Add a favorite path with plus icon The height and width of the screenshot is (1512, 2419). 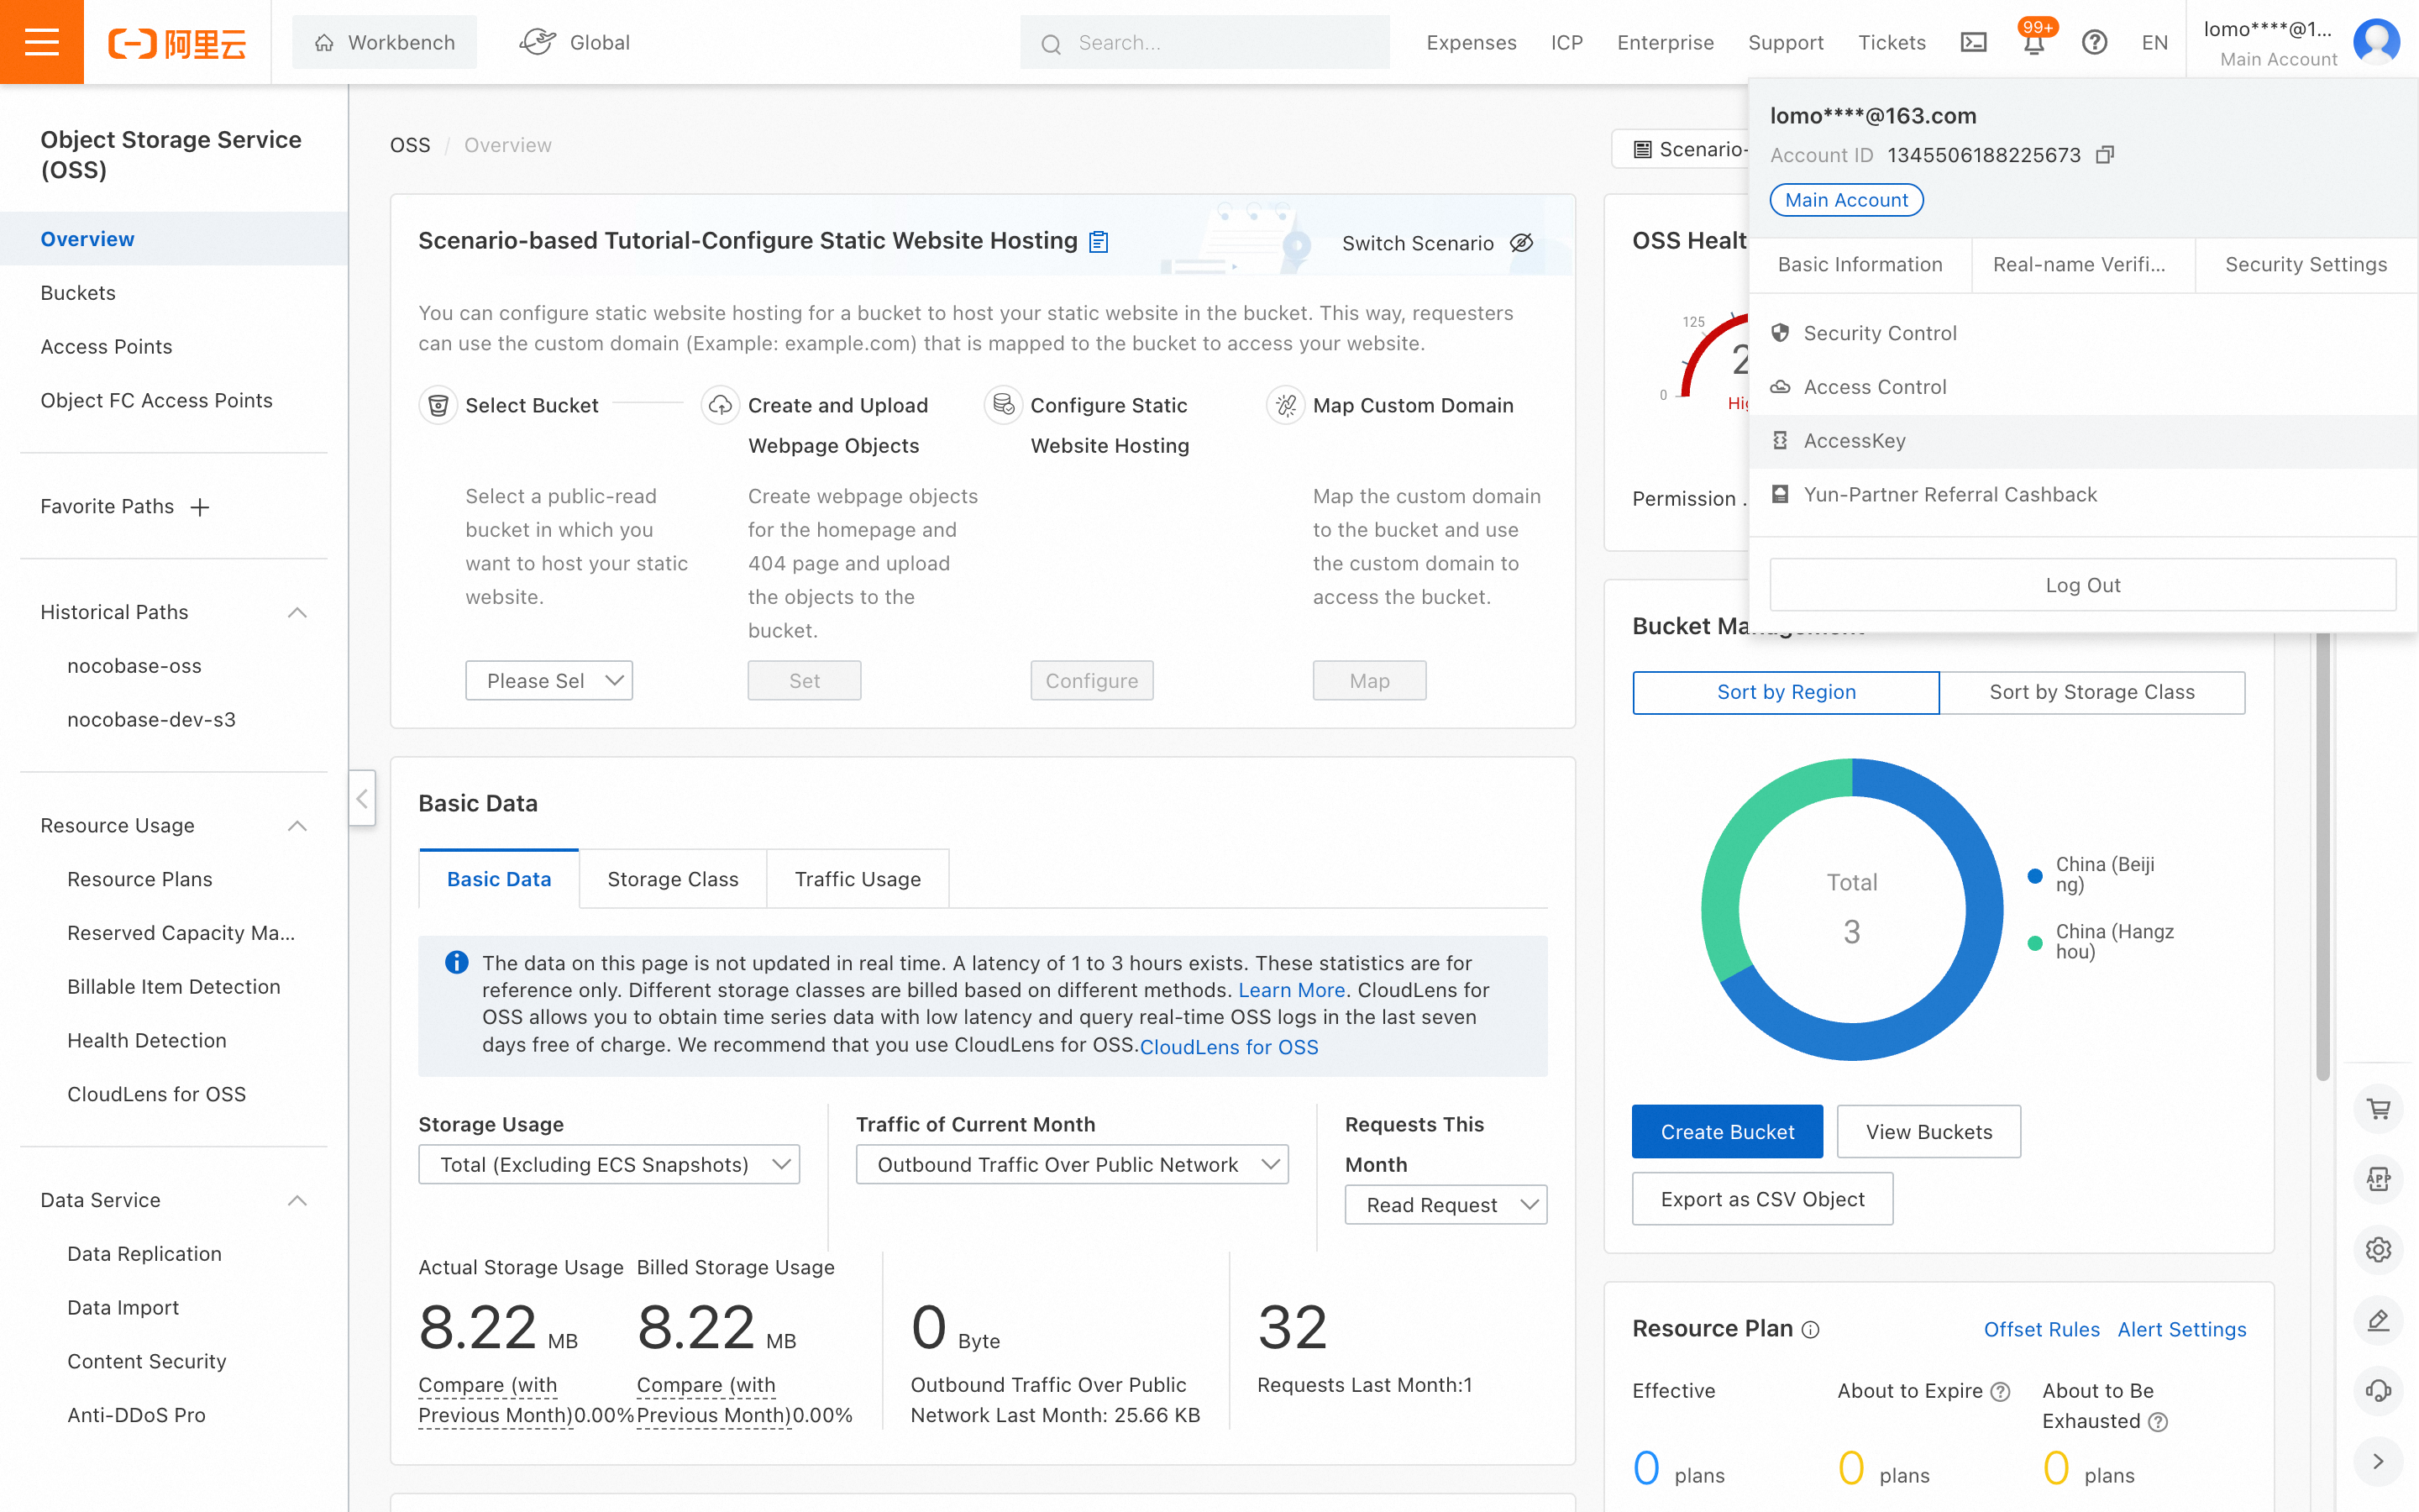pyautogui.click(x=200, y=507)
